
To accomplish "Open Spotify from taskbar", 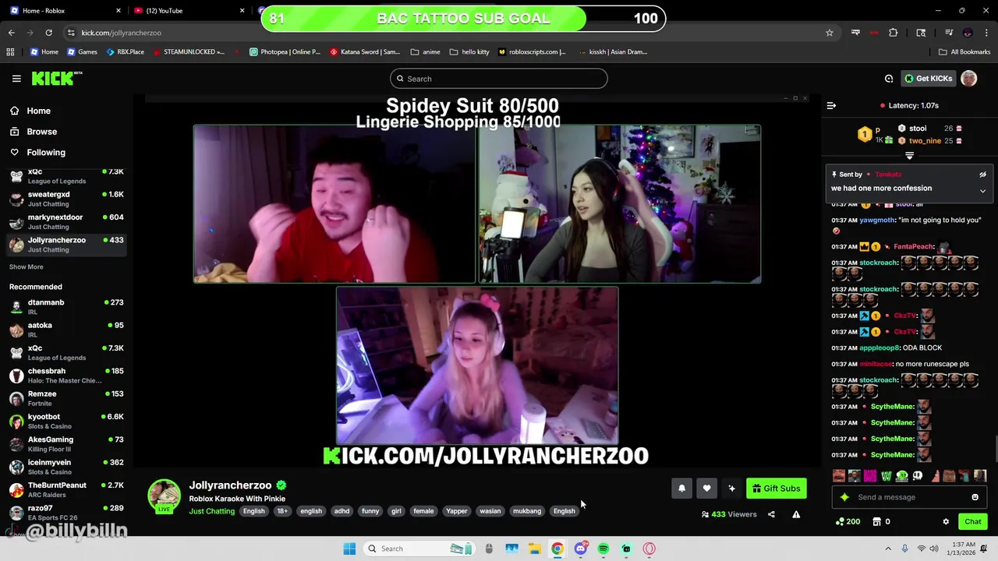I will [x=603, y=549].
